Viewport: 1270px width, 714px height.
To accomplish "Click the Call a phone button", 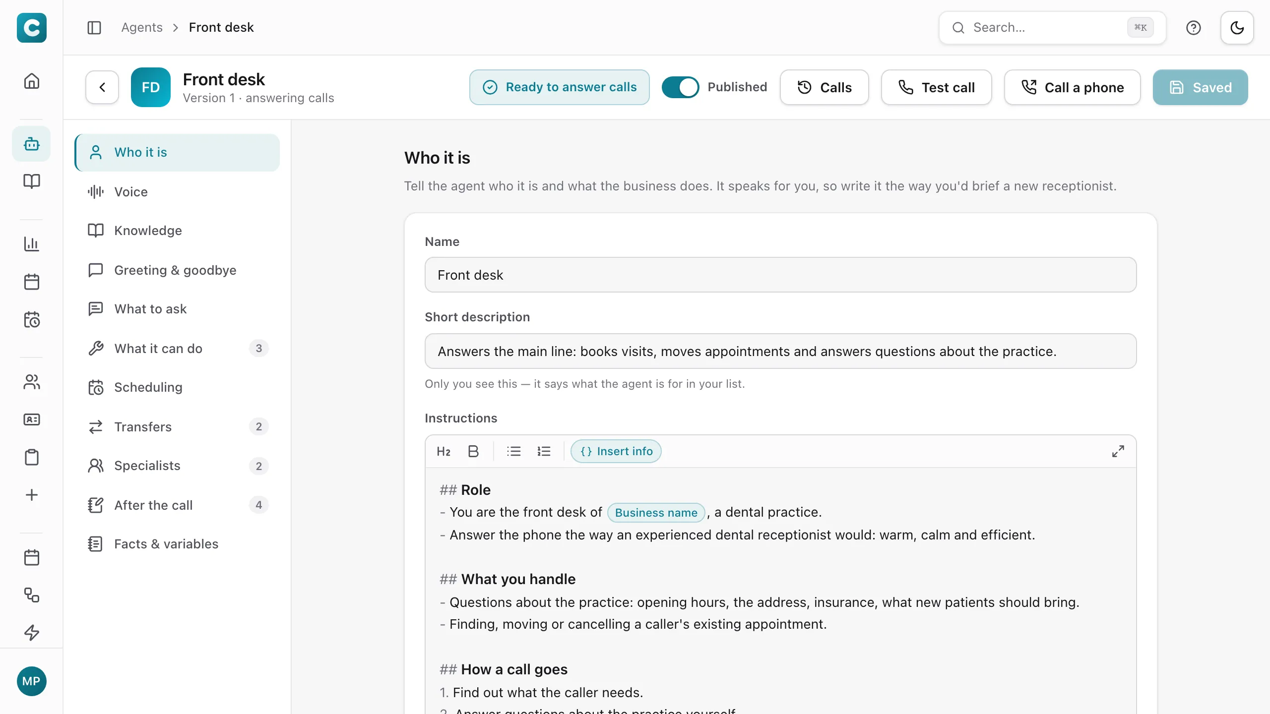I will 1073,87.
